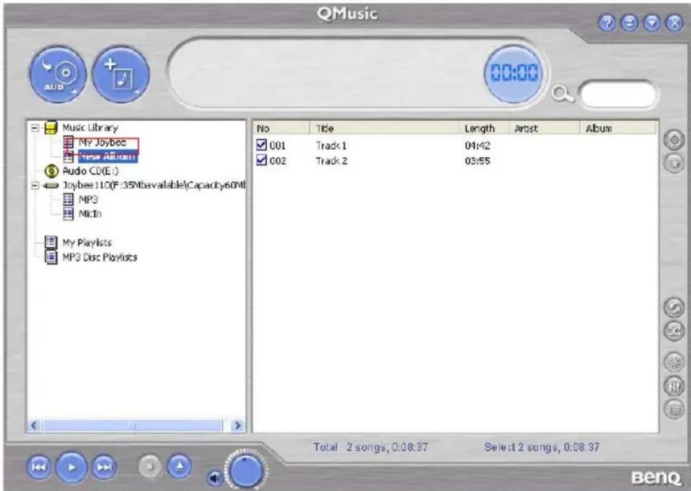Image resolution: width=691 pixels, height=491 pixels.
Task: Open Audio CD(E:) in the tree
Action: point(90,170)
